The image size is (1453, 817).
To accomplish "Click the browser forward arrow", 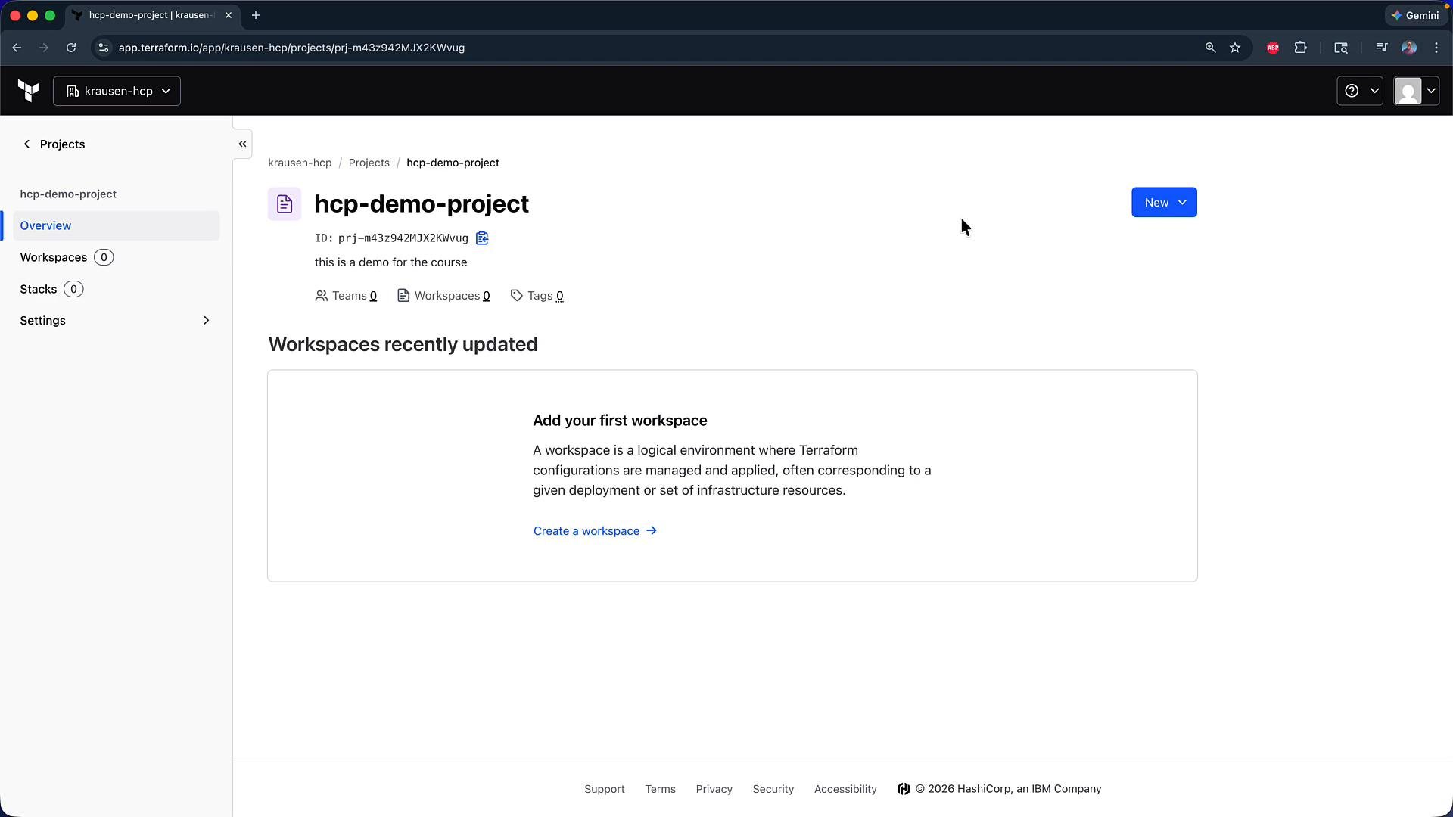I will click(44, 48).
